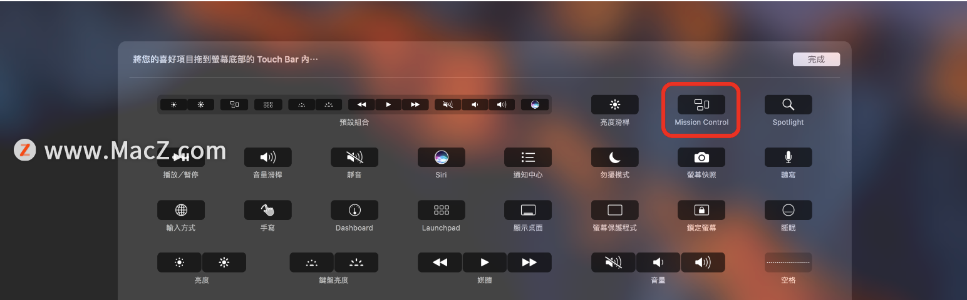Choose the Spotlight magnifier item
Image resolution: width=967 pixels, height=300 pixels.
(788, 104)
